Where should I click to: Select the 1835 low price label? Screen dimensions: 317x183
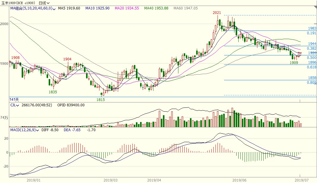53,92
